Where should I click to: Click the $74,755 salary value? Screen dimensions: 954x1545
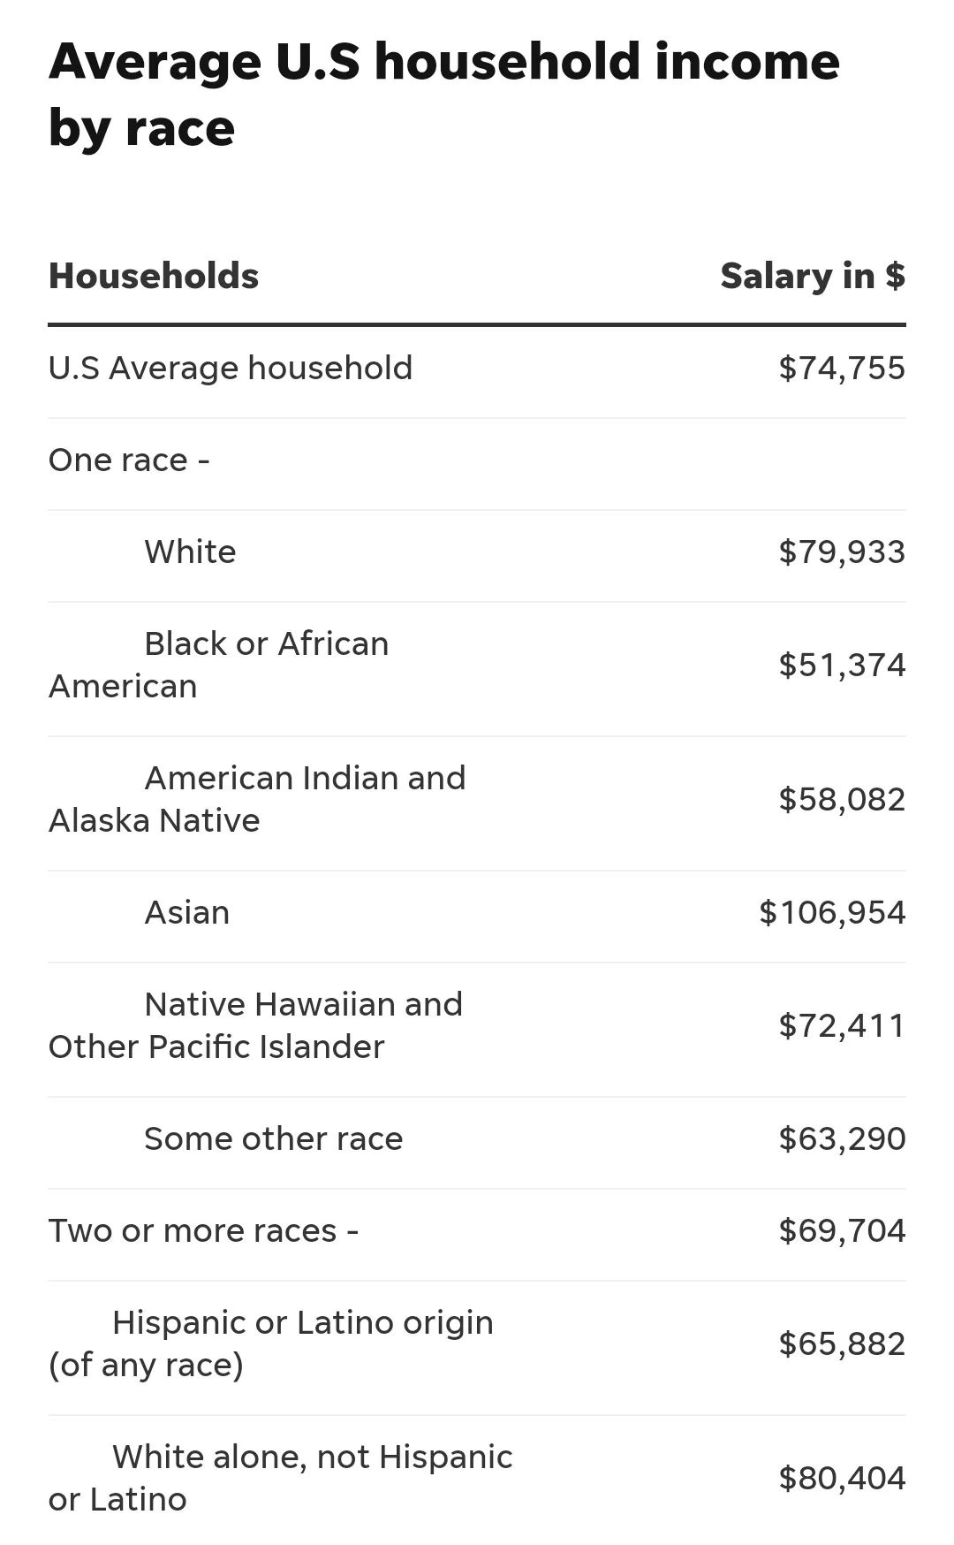tap(842, 368)
